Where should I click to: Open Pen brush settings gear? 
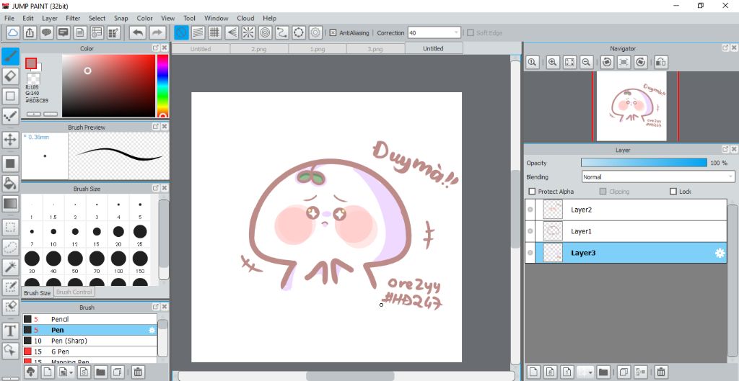[152, 330]
